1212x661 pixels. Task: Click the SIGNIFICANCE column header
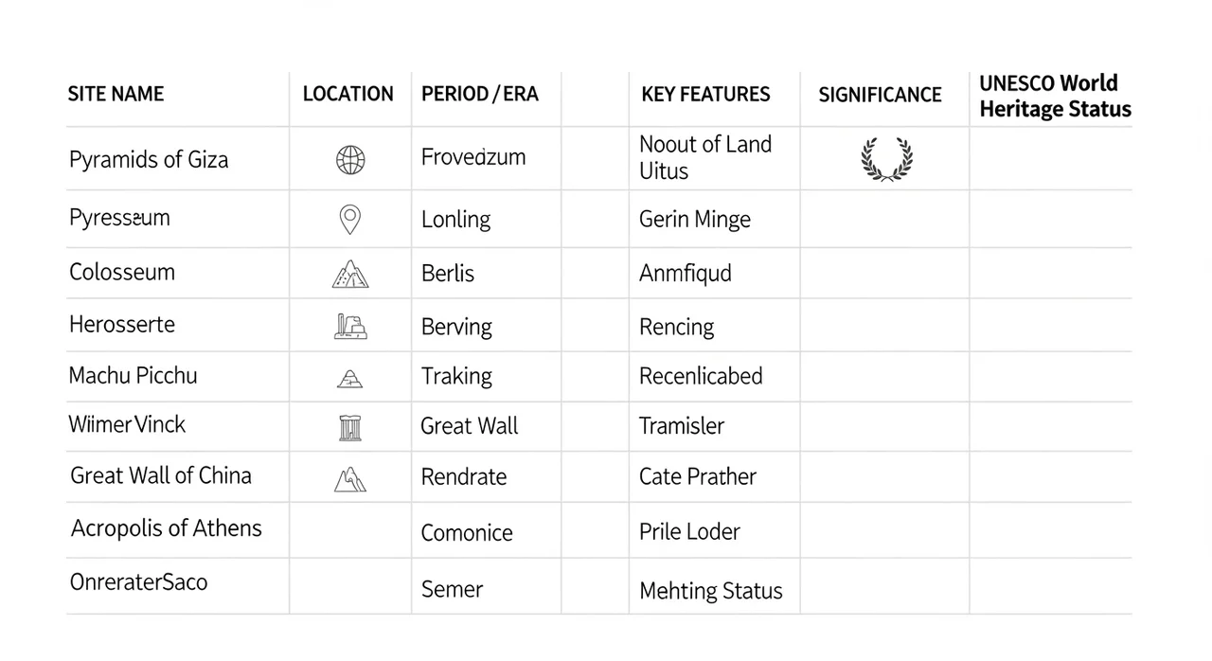[880, 95]
